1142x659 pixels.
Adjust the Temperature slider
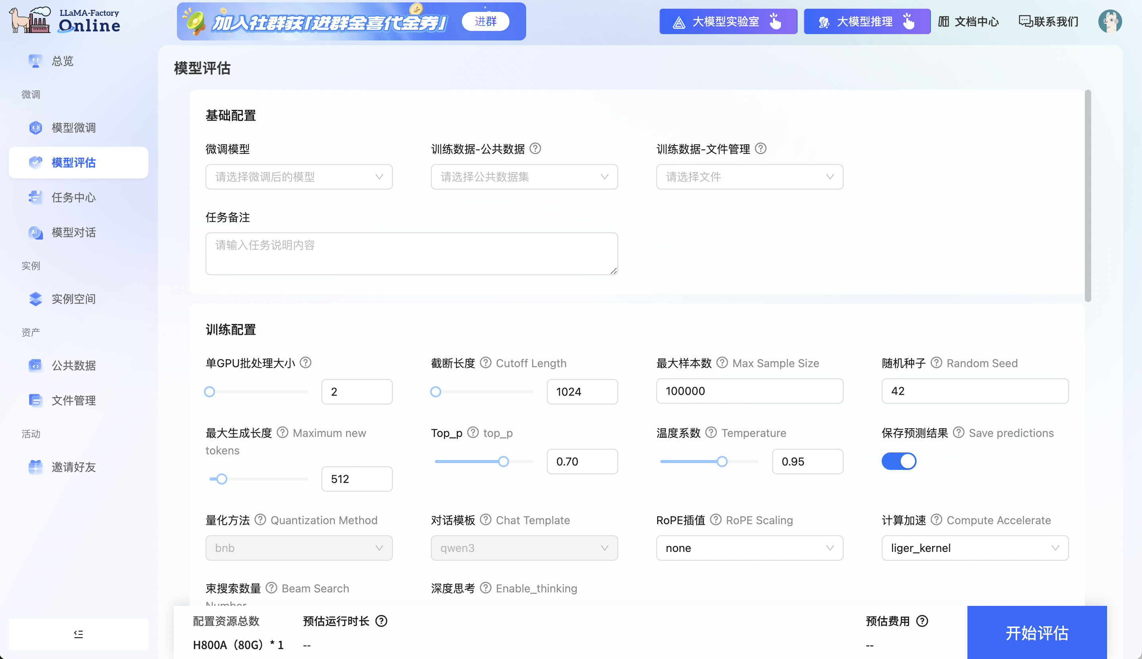point(721,461)
